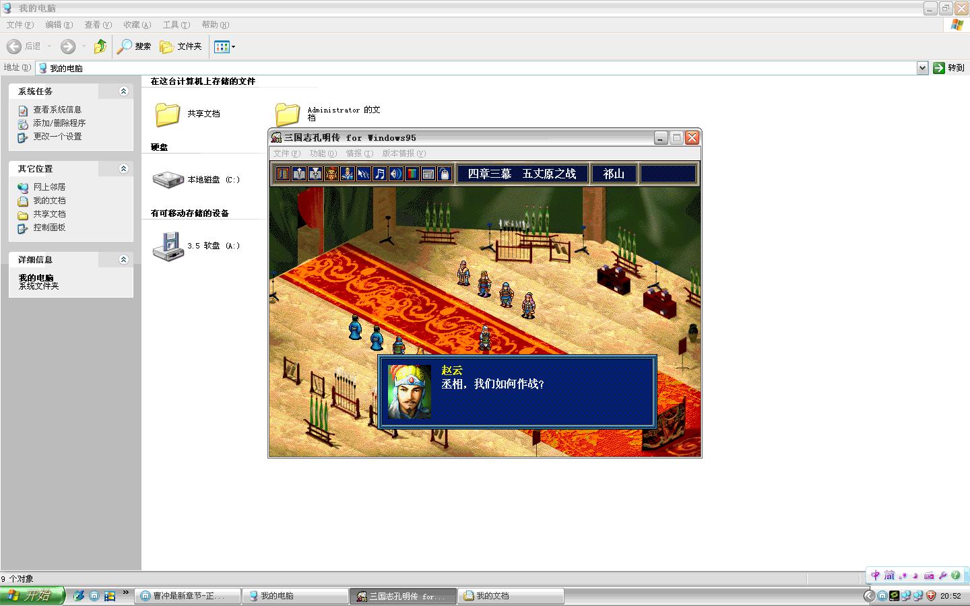970x606 pixels.
Task: Click the forward arrow button in Explorer toolbar
Action: point(67,46)
